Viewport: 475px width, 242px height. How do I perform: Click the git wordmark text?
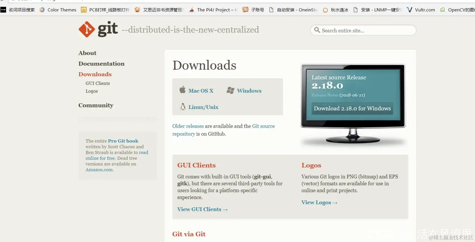108,29
